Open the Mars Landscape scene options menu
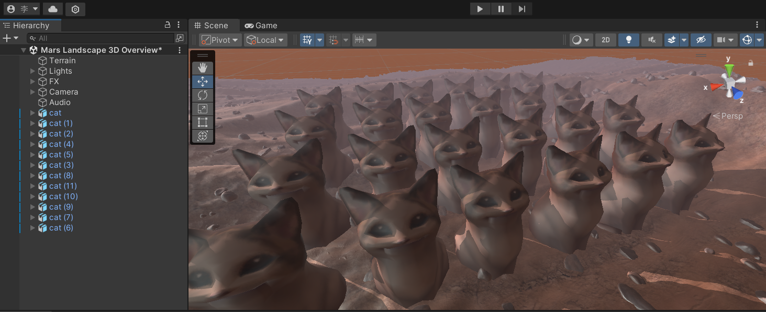The width and height of the screenshot is (766, 312). [180, 50]
